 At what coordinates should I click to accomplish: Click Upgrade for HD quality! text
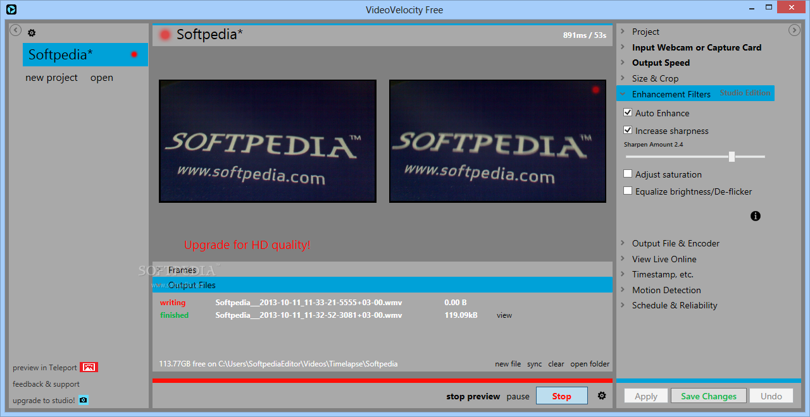tap(247, 245)
